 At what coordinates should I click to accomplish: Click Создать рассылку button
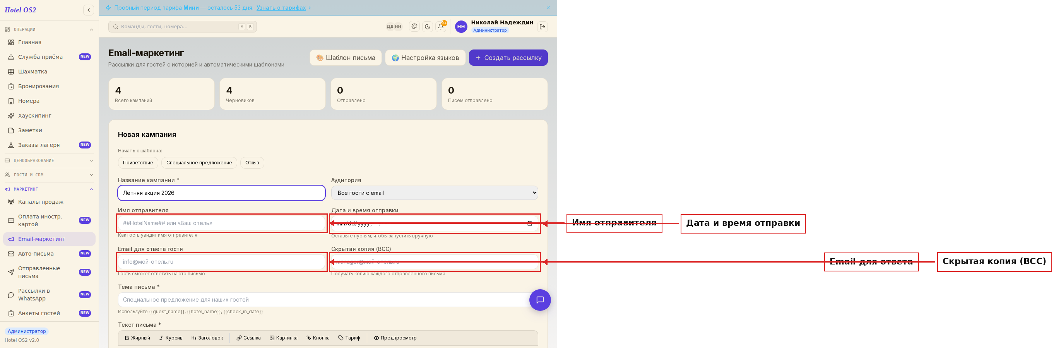[508, 58]
